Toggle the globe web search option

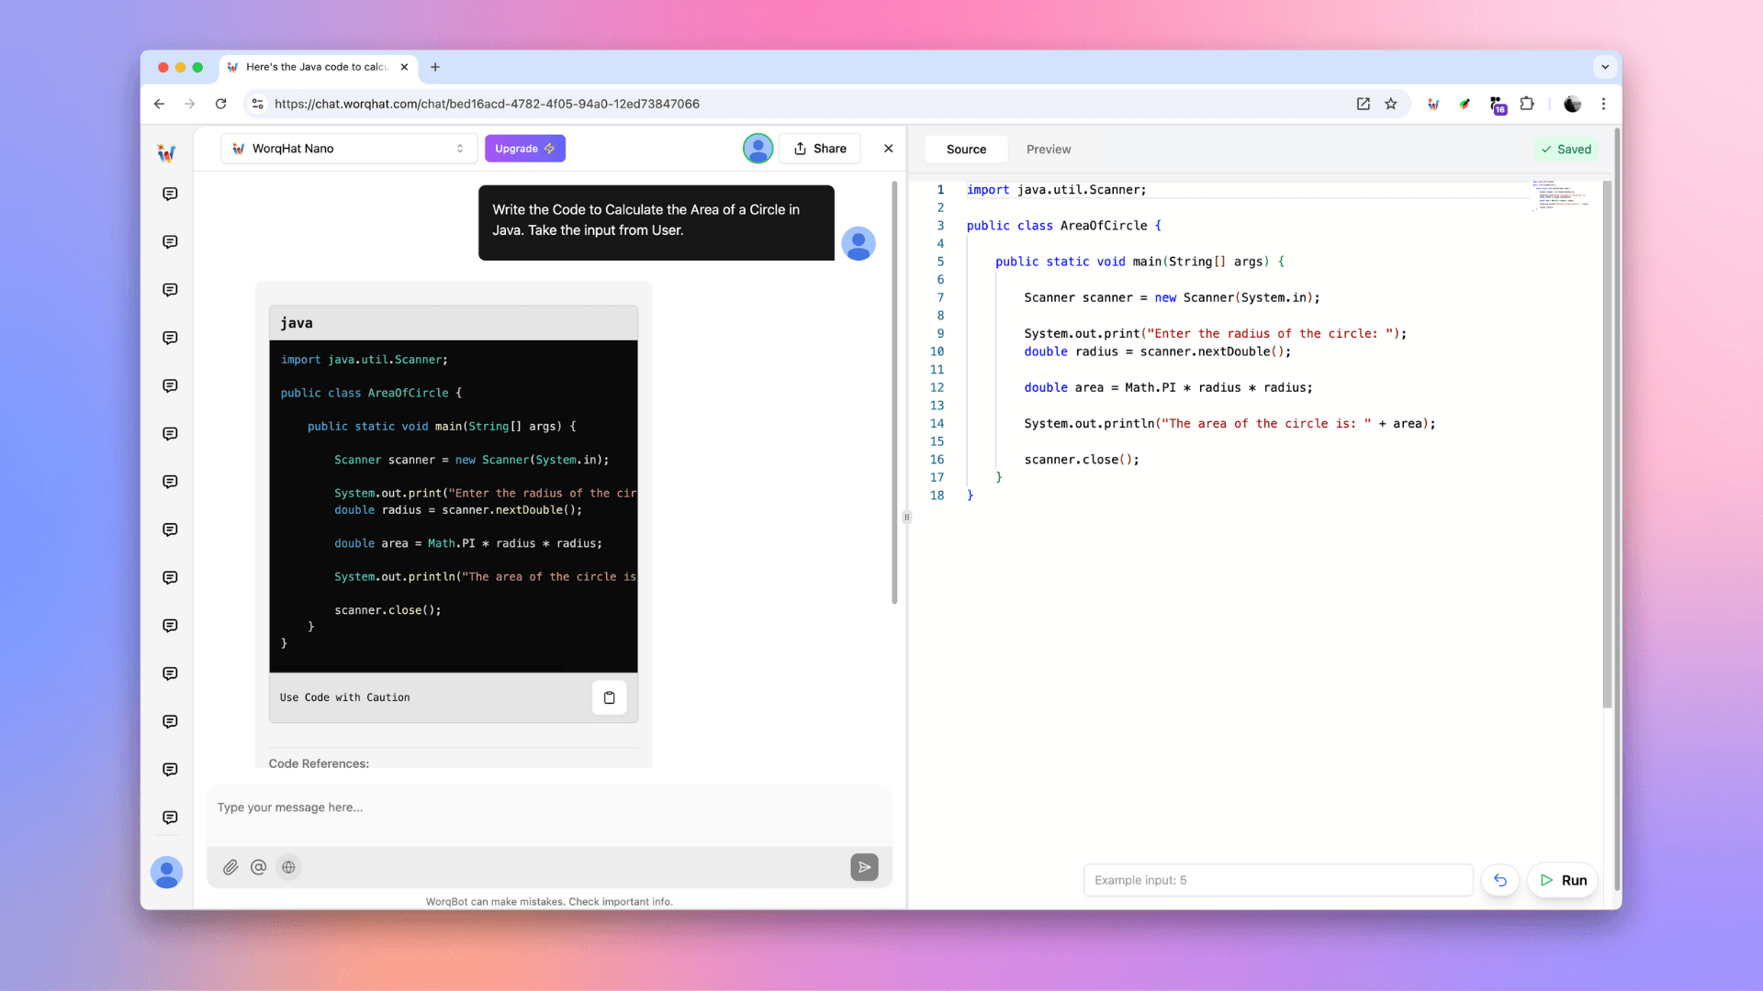pos(288,867)
